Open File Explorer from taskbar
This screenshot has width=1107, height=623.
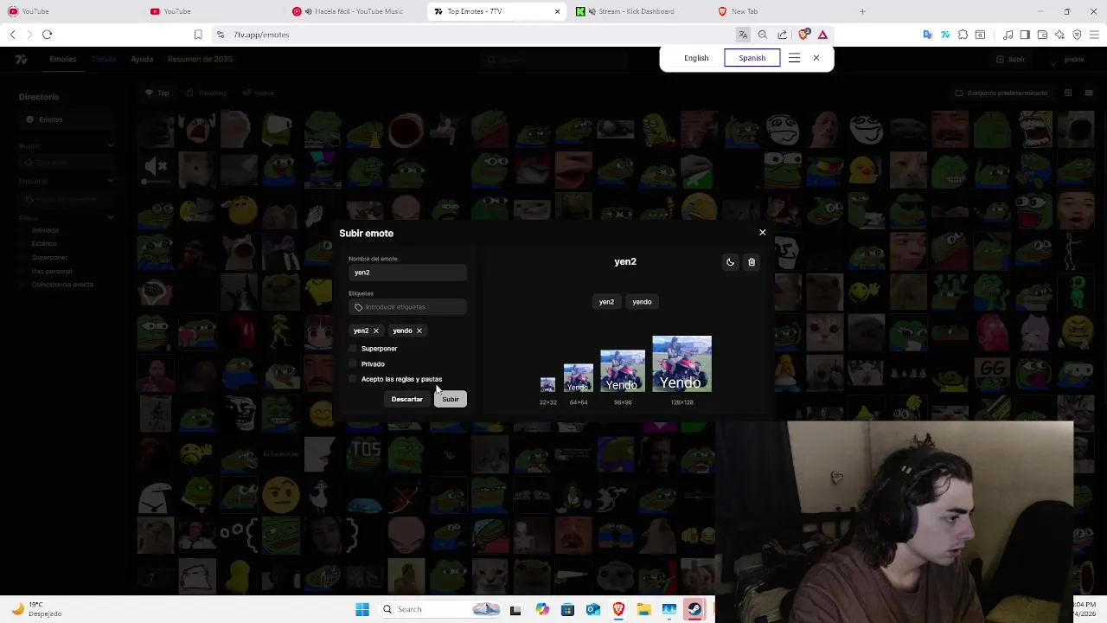(x=643, y=609)
